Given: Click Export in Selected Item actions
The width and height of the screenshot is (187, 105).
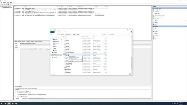Looking at the screenshot, I should [156, 34].
